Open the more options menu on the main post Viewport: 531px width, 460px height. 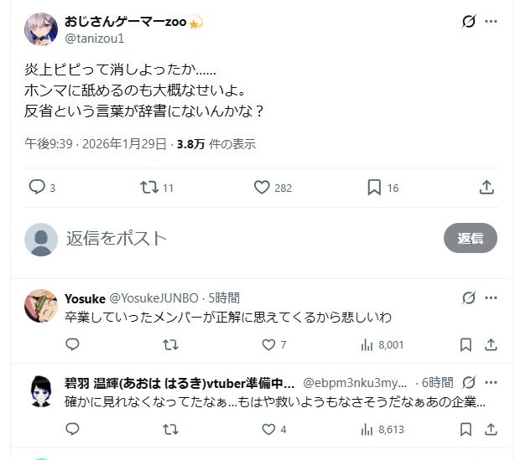click(492, 22)
